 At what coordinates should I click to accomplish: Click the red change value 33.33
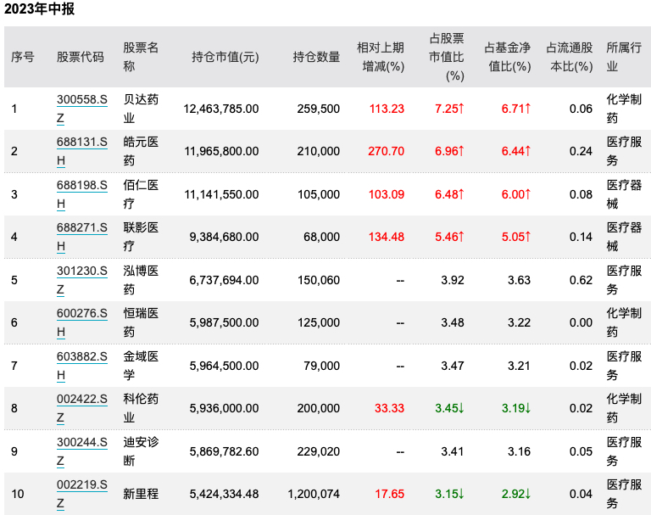(x=389, y=408)
